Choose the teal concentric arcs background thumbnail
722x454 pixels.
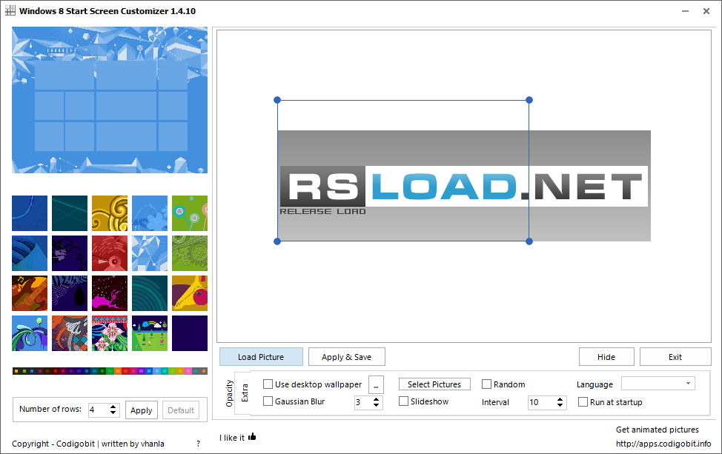(x=150, y=293)
